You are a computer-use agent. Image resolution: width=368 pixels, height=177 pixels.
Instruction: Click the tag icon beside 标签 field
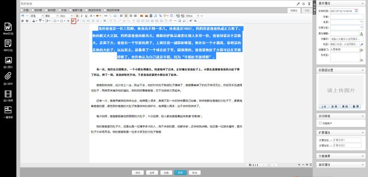[362, 44]
